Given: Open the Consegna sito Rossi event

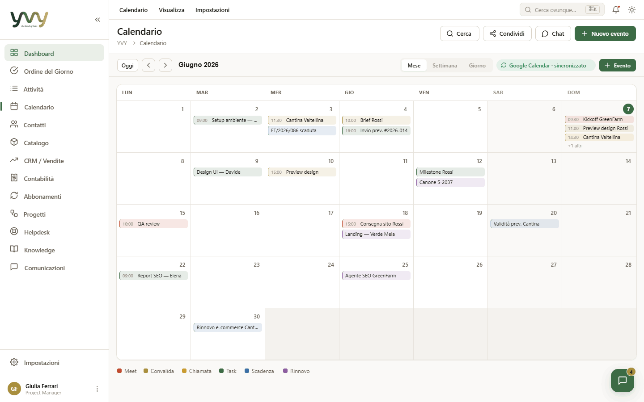Looking at the screenshot, I should tap(376, 224).
